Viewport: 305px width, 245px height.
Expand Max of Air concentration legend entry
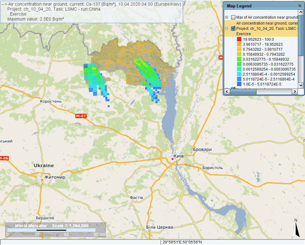pyautogui.click(x=227, y=17)
